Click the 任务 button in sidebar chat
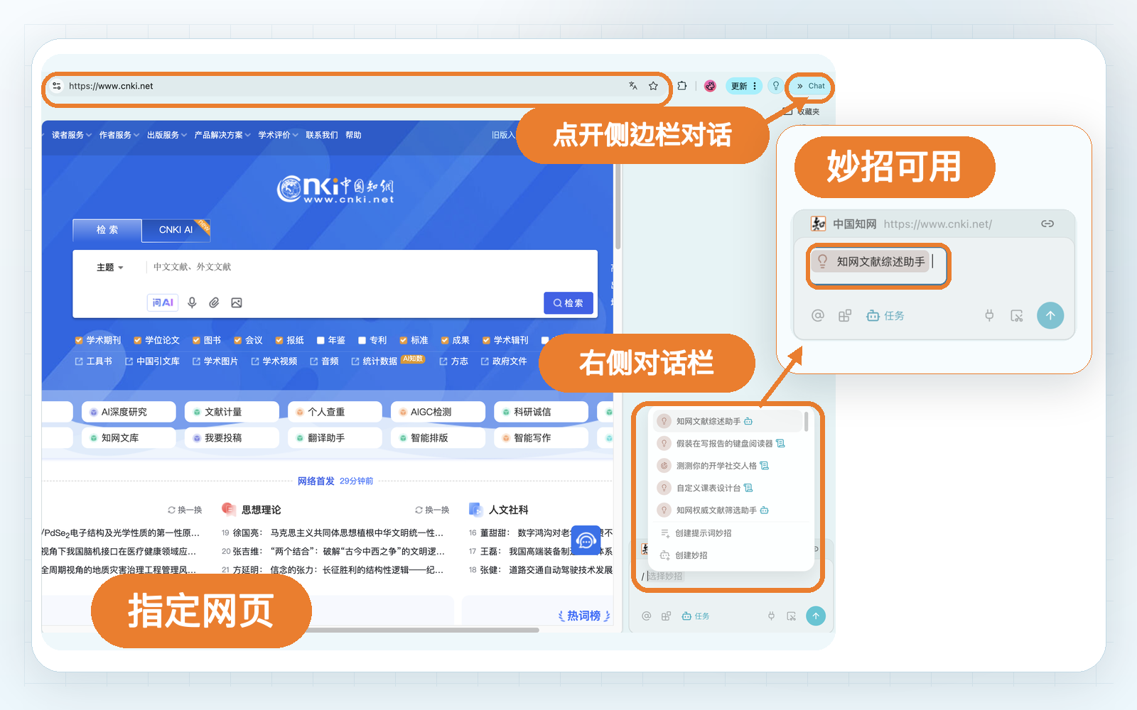1137x710 pixels. click(x=696, y=616)
